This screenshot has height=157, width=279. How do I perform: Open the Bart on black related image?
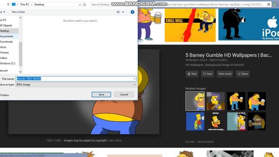point(216,121)
